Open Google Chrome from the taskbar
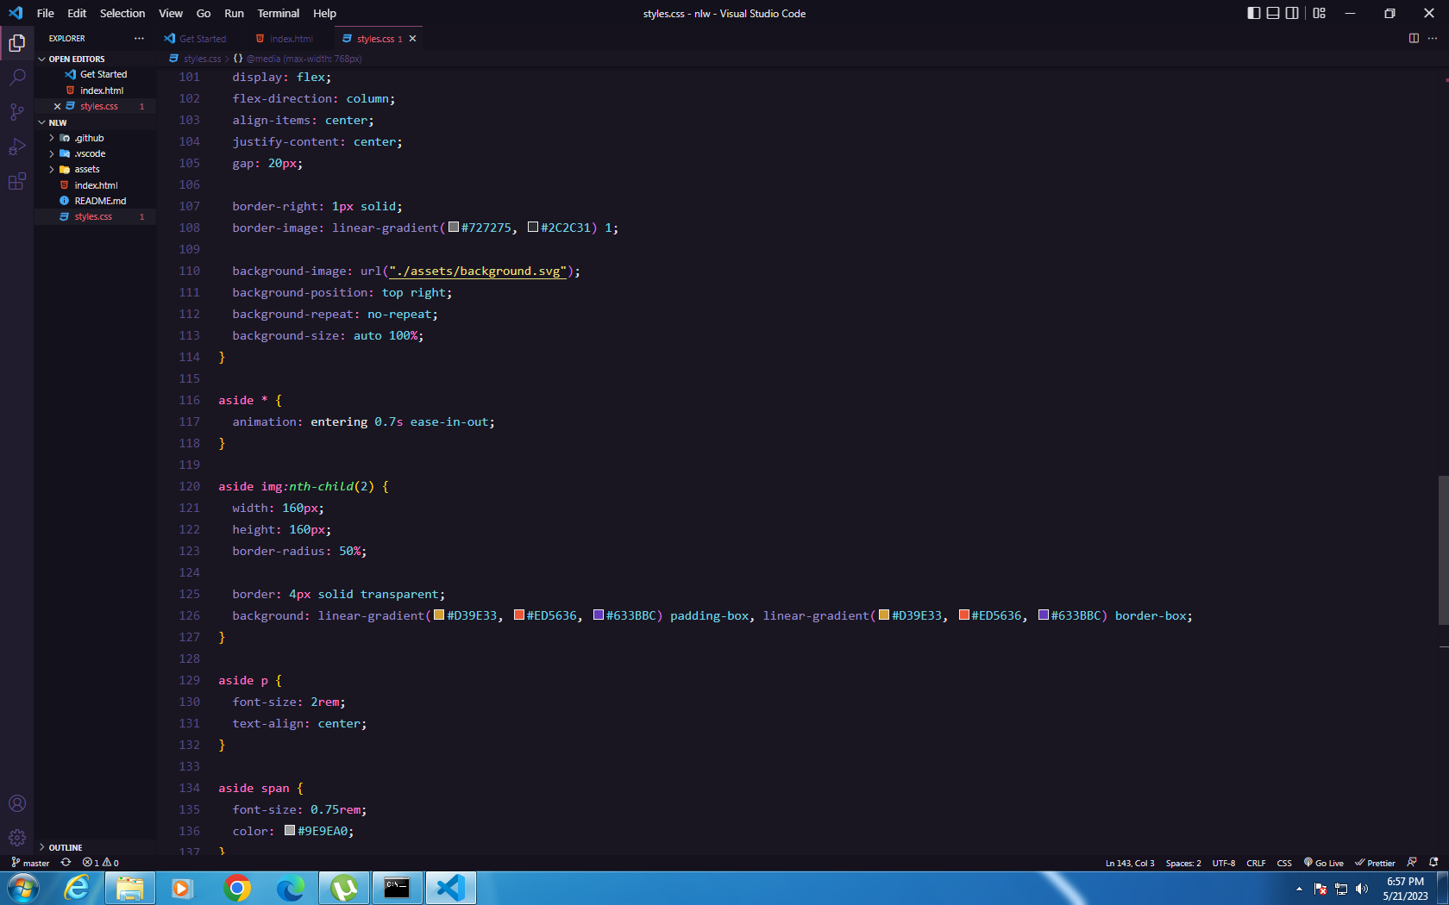Screen dimensions: 1449x905 point(237,888)
